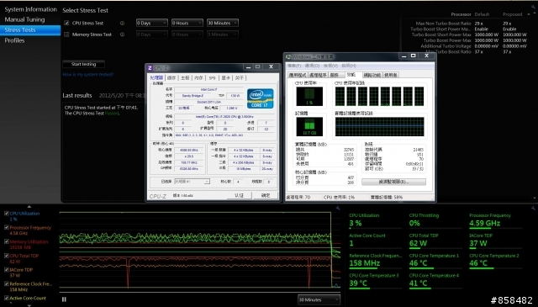Viewport: 538px width, 307px height.
Task: Switch to 處理程序 tab in Task Manager
Action: click(x=318, y=75)
